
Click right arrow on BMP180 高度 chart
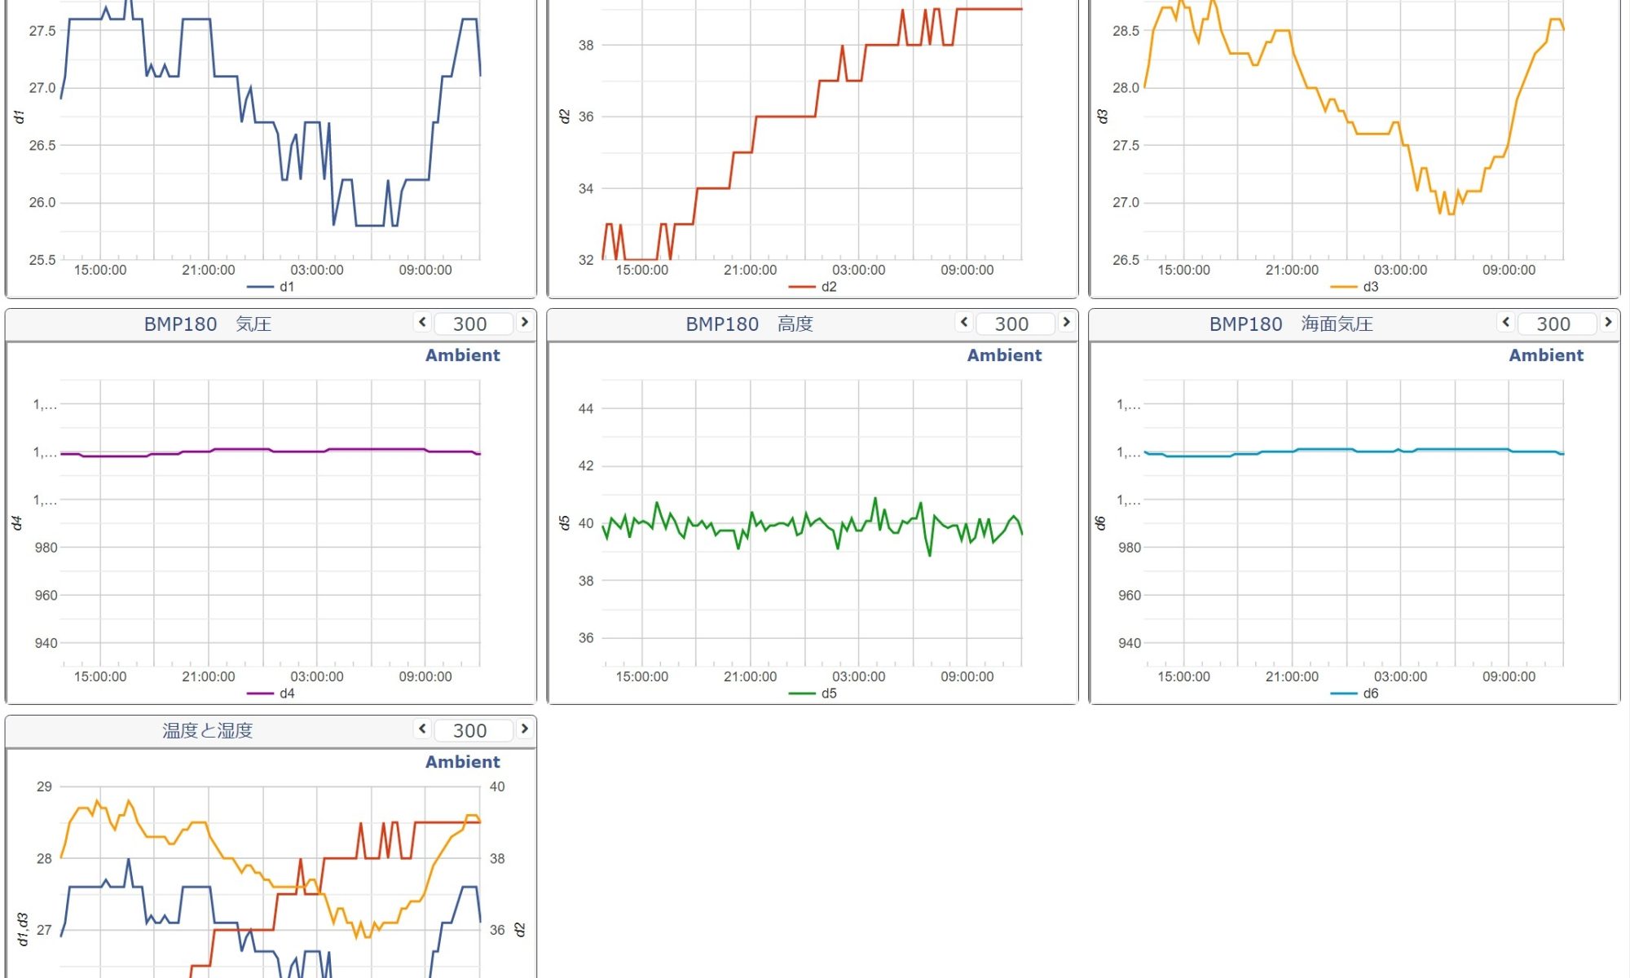click(1066, 323)
